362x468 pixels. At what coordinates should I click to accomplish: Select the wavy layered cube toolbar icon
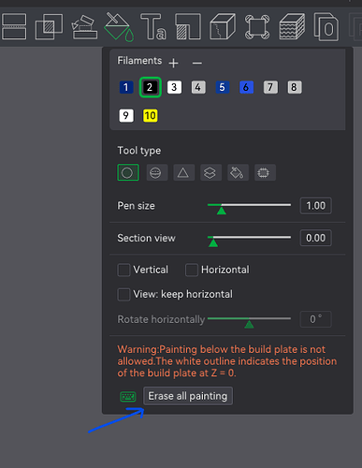[292, 26]
